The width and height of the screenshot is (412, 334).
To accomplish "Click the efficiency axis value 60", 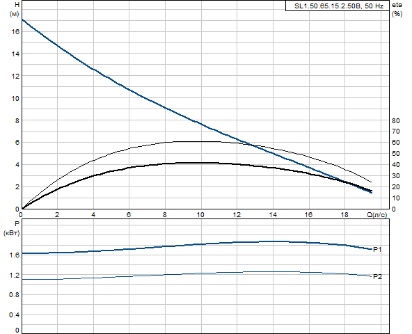I will 396,143.
